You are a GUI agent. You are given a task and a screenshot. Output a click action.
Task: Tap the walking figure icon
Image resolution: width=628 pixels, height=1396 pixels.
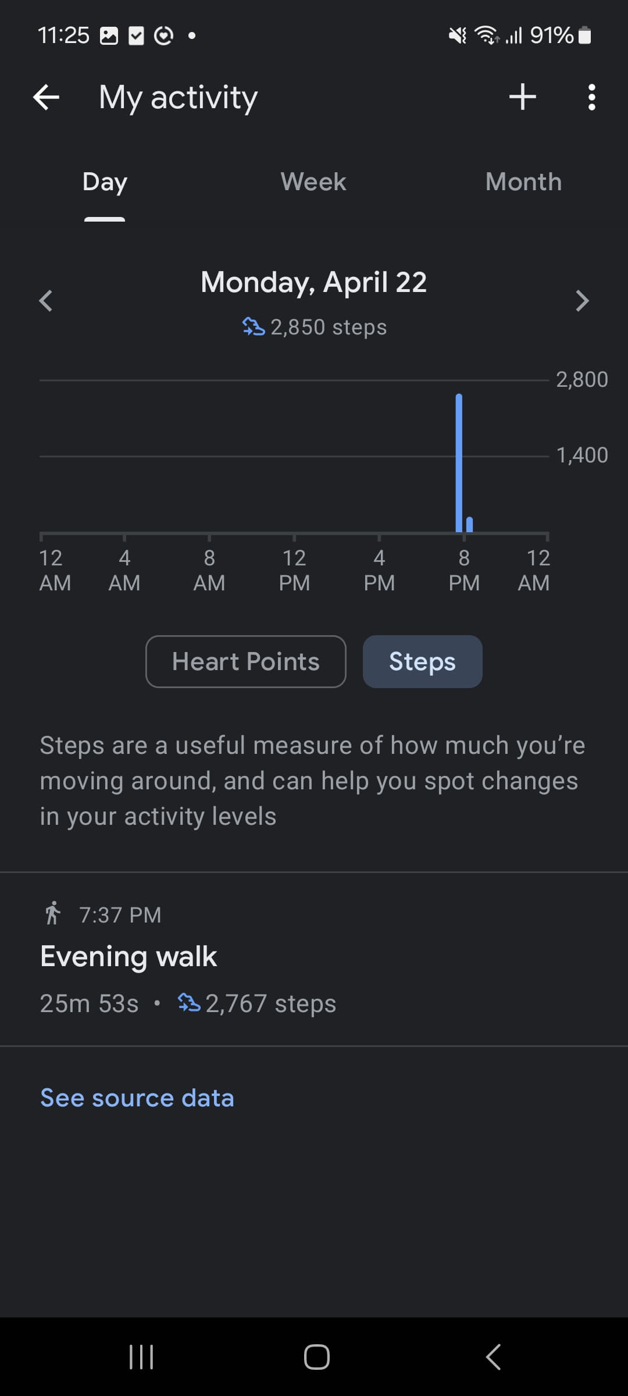pyautogui.click(x=53, y=913)
